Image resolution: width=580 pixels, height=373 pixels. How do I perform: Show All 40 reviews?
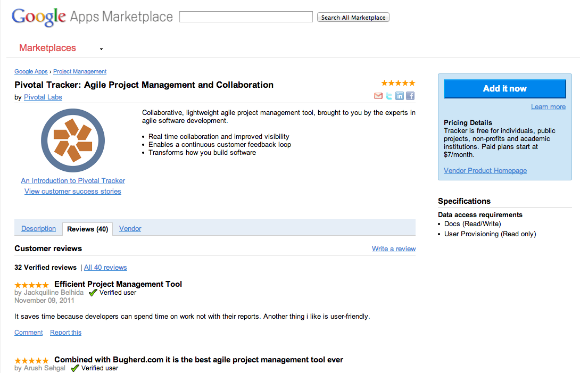coord(105,268)
